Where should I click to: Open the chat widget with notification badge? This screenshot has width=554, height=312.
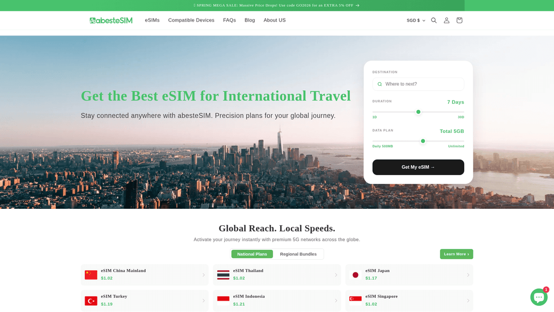[x=539, y=297]
